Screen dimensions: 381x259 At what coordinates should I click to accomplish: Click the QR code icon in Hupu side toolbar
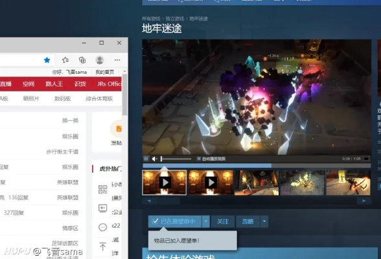(103, 189)
